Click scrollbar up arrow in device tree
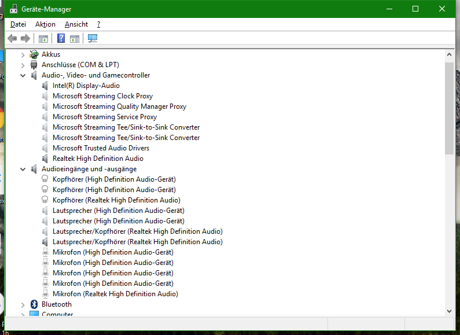This screenshot has width=460, height=335. tap(449, 54)
